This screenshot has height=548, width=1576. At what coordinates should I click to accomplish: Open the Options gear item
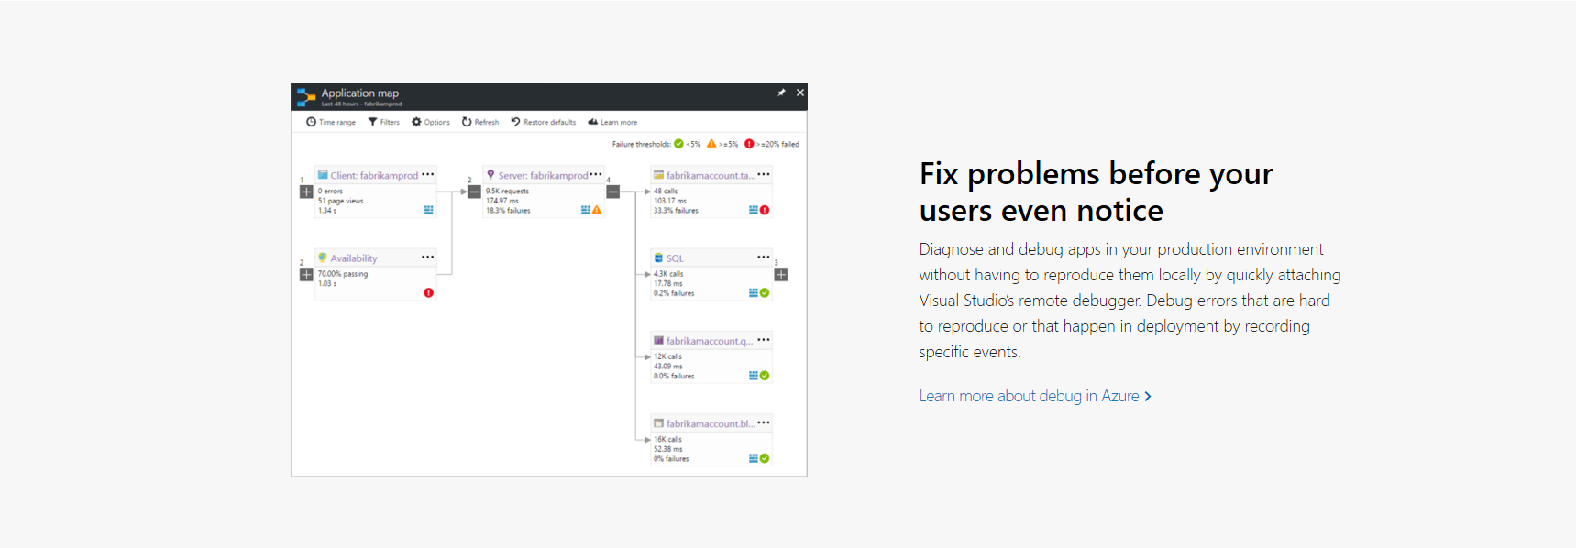(431, 122)
